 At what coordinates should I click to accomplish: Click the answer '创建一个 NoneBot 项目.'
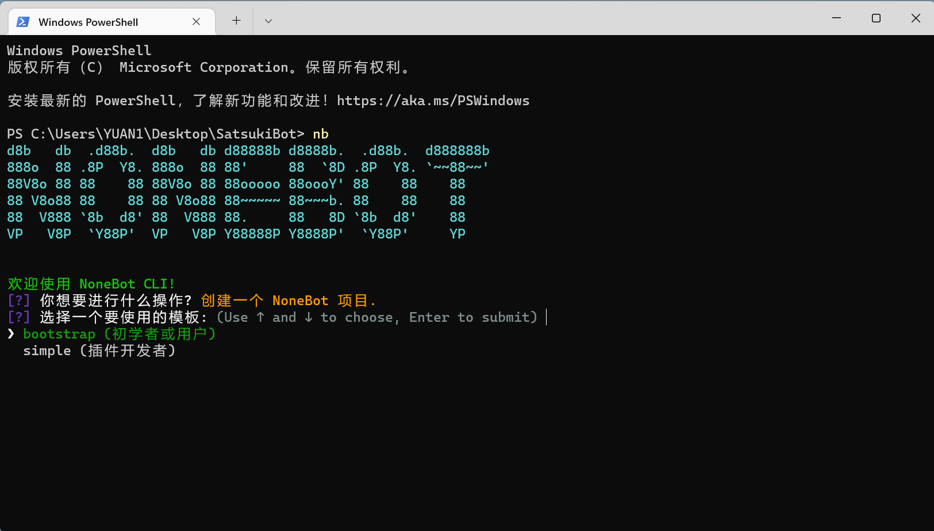[x=289, y=301]
